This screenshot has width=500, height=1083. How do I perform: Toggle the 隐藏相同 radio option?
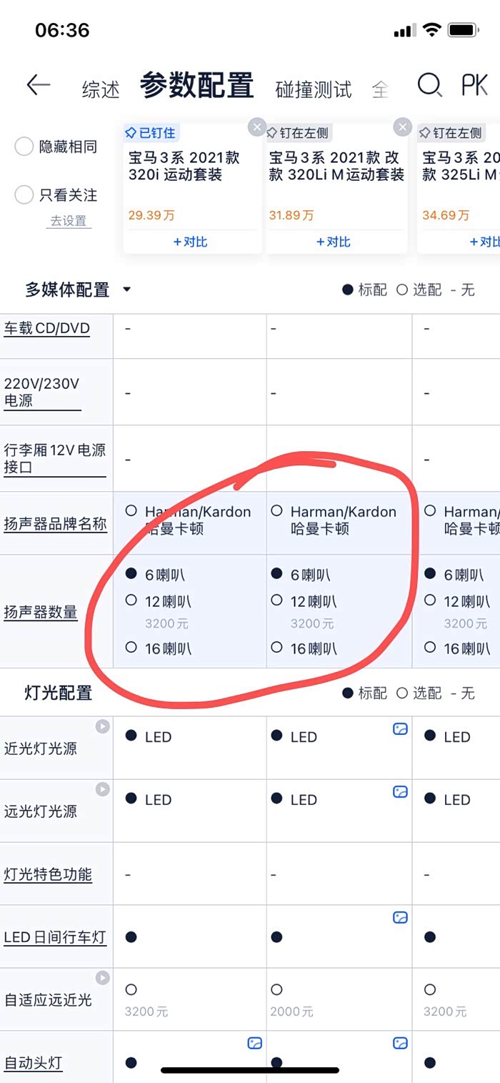pos(24,147)
